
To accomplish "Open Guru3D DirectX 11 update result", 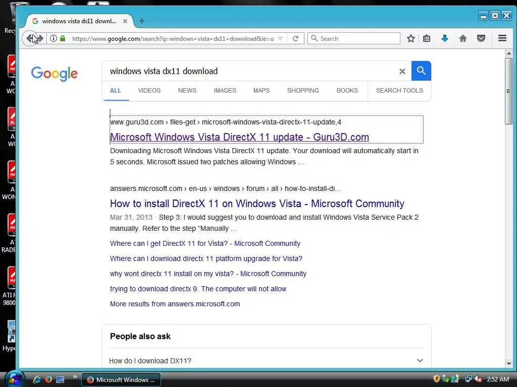I will pos(239,137).
